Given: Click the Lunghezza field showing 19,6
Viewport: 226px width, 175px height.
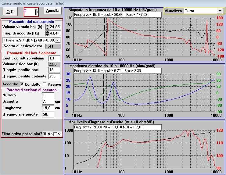Looking at the screenshot, I should coord(48,108).
